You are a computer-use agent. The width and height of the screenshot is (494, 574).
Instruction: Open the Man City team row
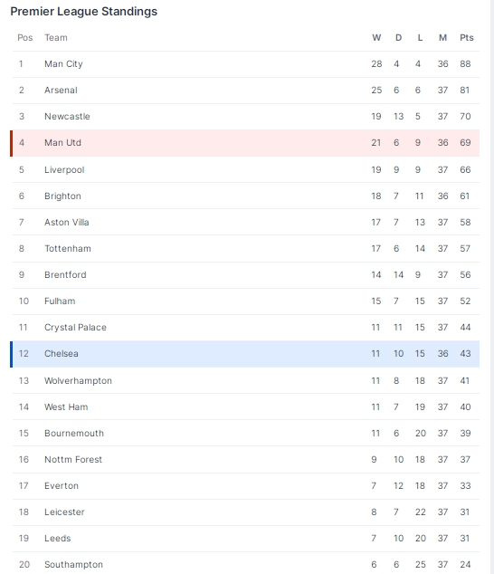pos(246,64)
